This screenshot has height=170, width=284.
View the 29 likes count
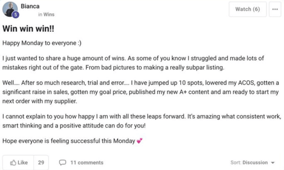coord(41,163)
